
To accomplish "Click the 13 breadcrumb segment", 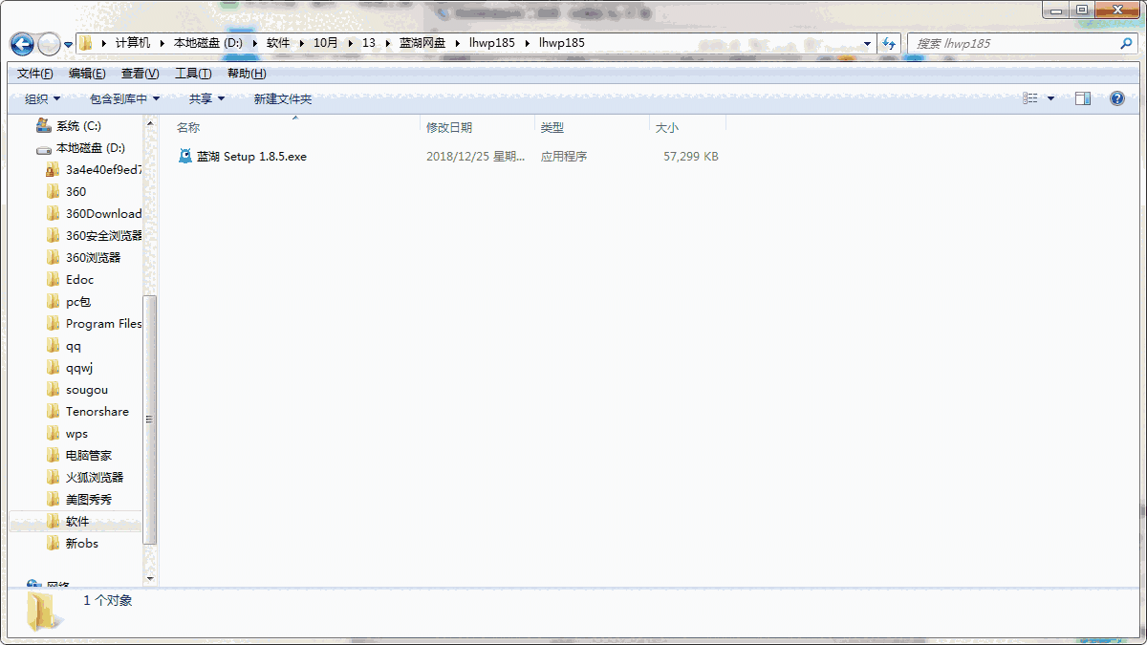I will tap(369, 43).
